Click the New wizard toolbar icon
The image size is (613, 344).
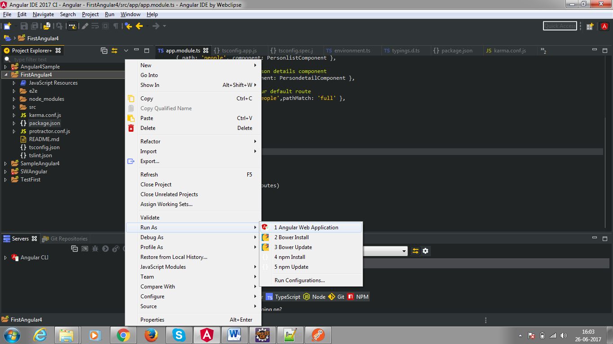pyautogui.click(x=8, y=26)
